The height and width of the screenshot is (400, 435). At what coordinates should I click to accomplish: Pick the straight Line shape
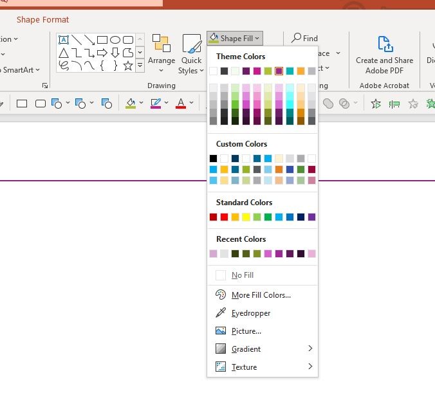(x=77, y=40)
